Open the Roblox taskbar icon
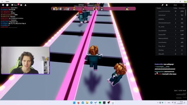187x105 pixels. point(113,103)
